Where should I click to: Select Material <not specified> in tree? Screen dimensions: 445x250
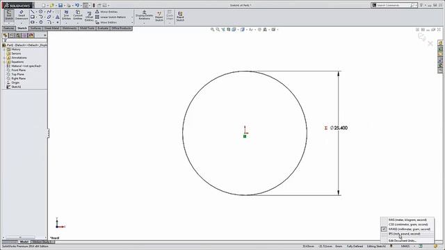click(24, 66)
